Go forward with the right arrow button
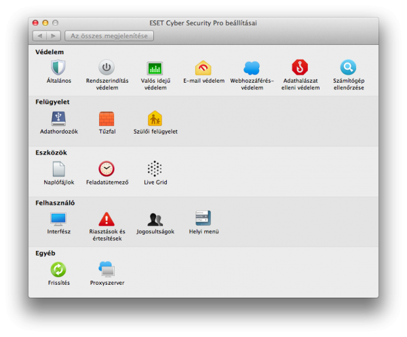The width and height of the screenshot is (407, 337). (54, 36)
